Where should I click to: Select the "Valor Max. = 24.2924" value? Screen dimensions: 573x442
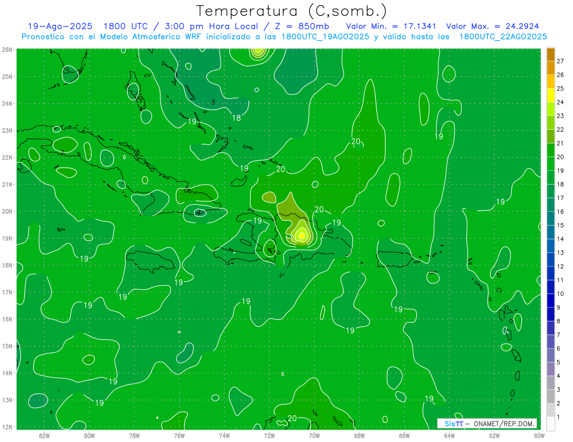[492, 26]
